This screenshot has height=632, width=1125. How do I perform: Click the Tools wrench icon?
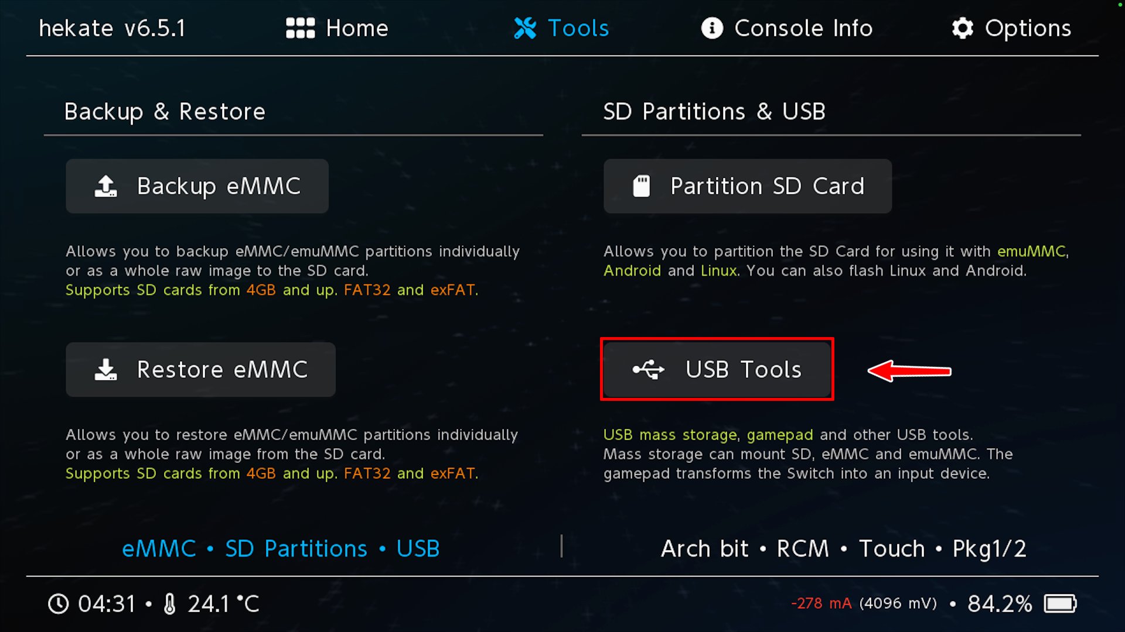(525, 28)
